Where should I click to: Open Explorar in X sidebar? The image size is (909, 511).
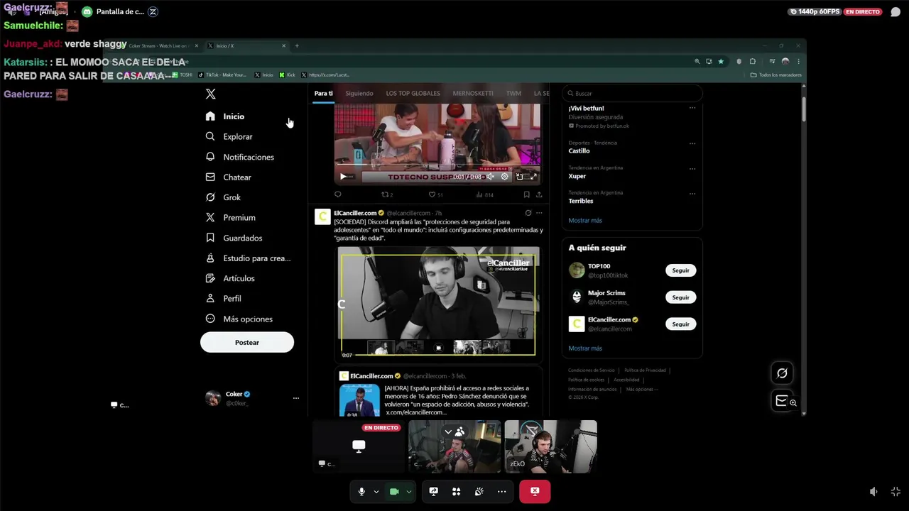click(x=229, y=136)
